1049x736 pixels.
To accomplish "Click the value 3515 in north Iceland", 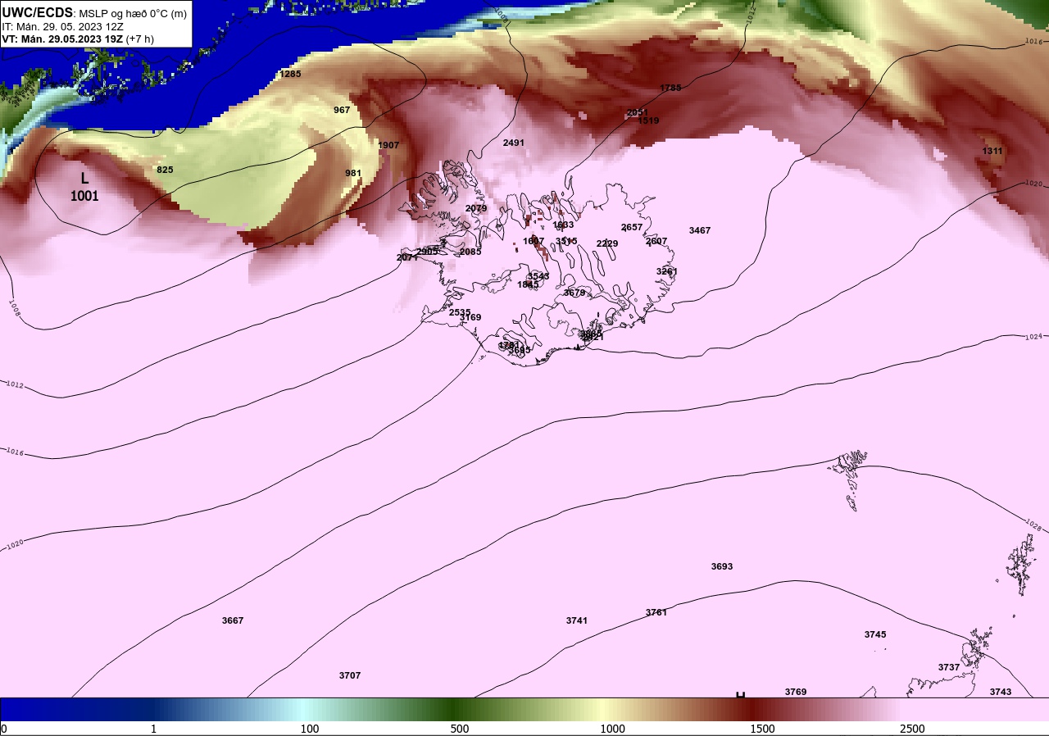I will (x=566, y=241).
